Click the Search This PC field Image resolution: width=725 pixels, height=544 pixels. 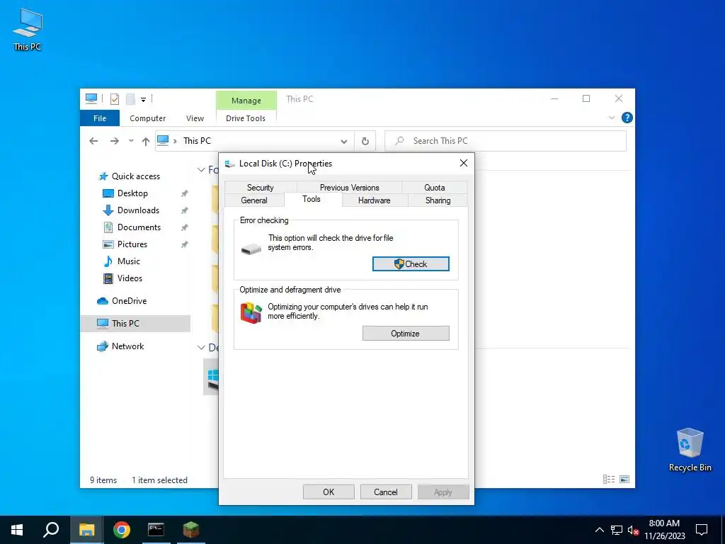click(506, 141)
